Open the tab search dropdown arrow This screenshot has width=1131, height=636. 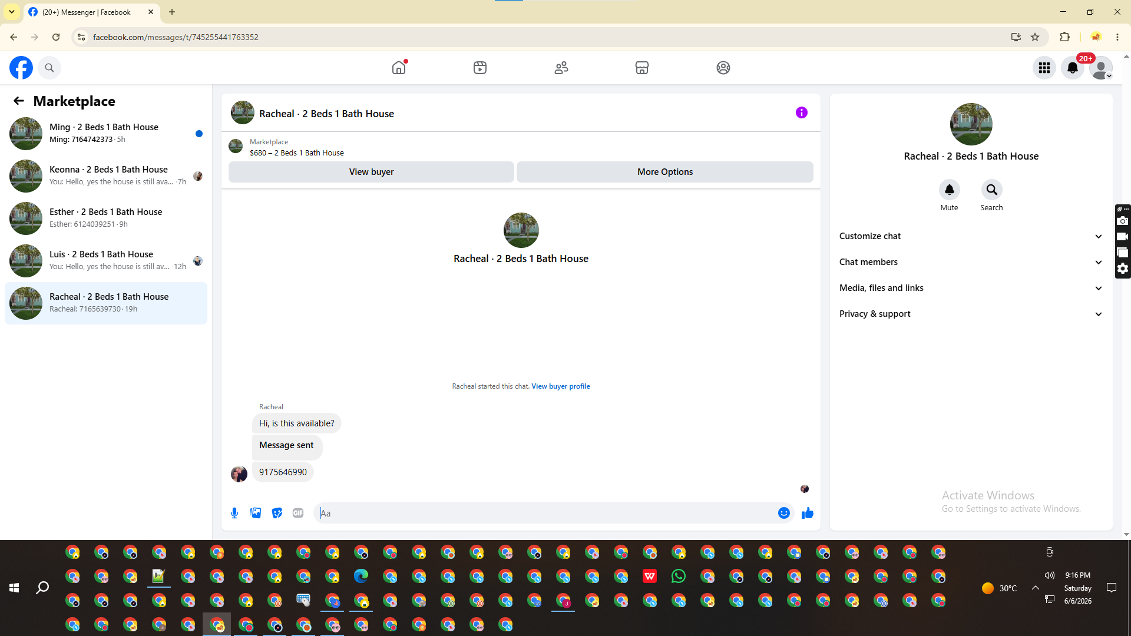12,12
